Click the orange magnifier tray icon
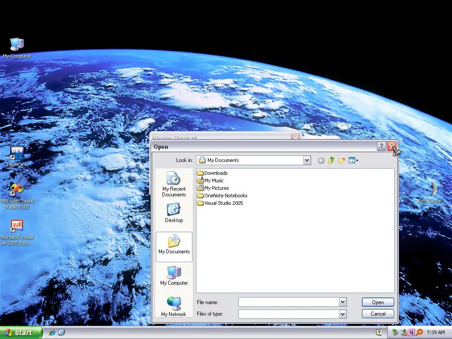 click(x=419, y=332)
